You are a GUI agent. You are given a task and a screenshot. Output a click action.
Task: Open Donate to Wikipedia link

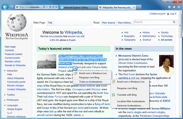pos(15,65)
